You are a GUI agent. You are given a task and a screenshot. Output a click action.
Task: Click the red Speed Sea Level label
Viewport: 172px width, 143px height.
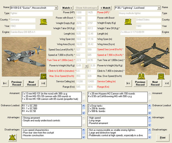110,49
